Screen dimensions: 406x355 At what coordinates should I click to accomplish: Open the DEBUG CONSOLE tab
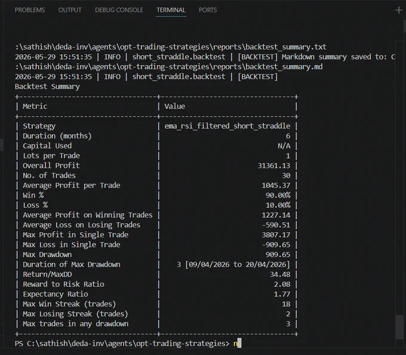[119, 10]
